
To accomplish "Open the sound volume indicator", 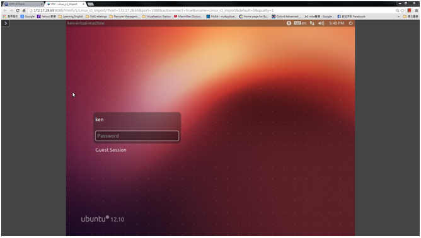I will point(321,23).
